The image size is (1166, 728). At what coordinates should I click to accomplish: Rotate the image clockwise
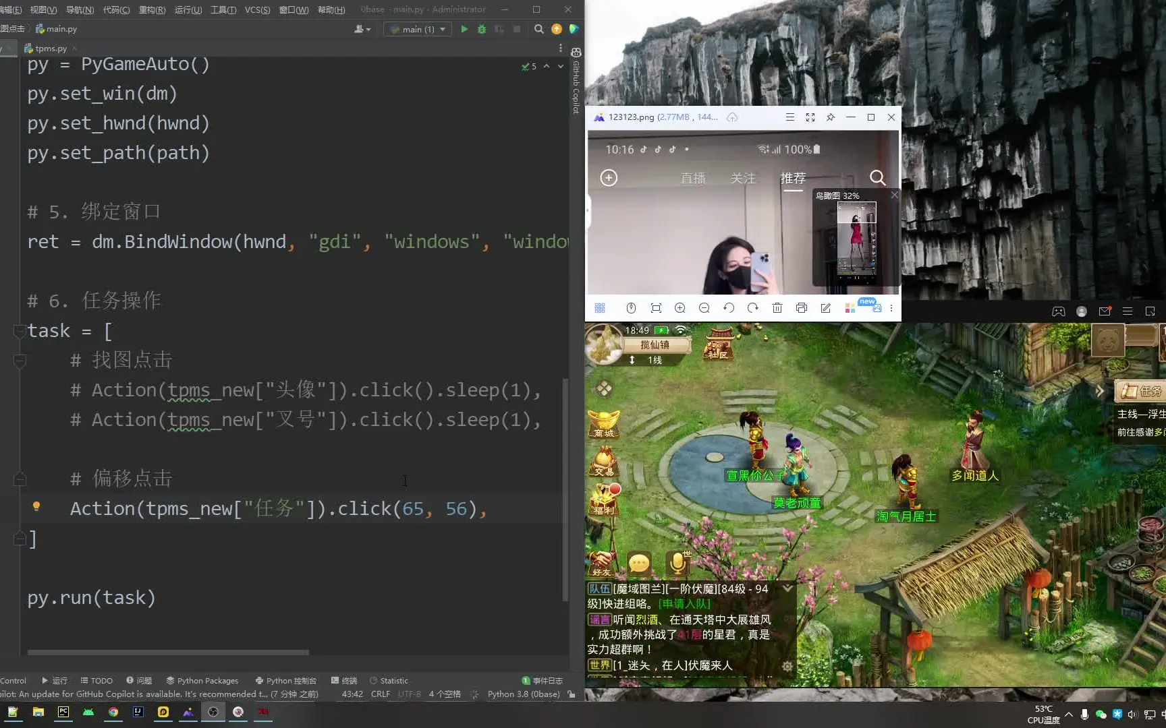tap(753, 308)
